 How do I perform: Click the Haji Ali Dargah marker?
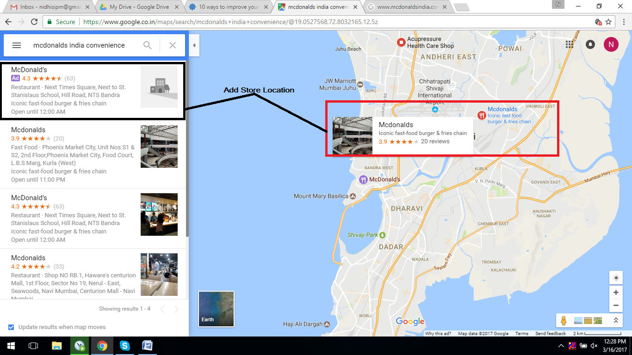click(327, 324)
